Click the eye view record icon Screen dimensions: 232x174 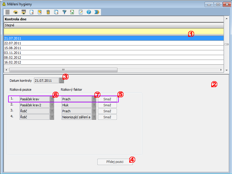point(16,12)
